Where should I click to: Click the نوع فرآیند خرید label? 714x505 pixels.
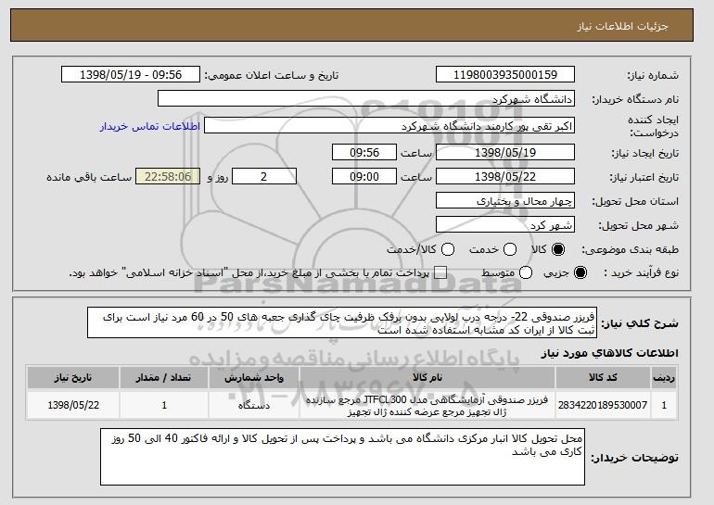[x=641, y=272]
